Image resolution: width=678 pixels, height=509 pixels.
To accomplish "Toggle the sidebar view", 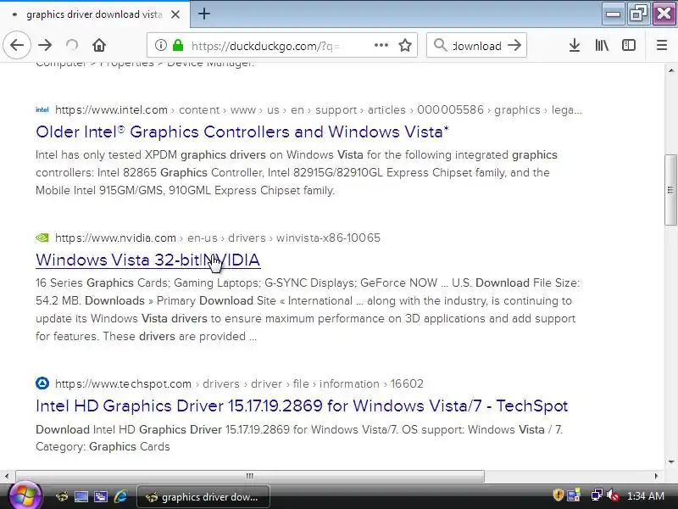I will pyautogui.click(x=628, y=45).
